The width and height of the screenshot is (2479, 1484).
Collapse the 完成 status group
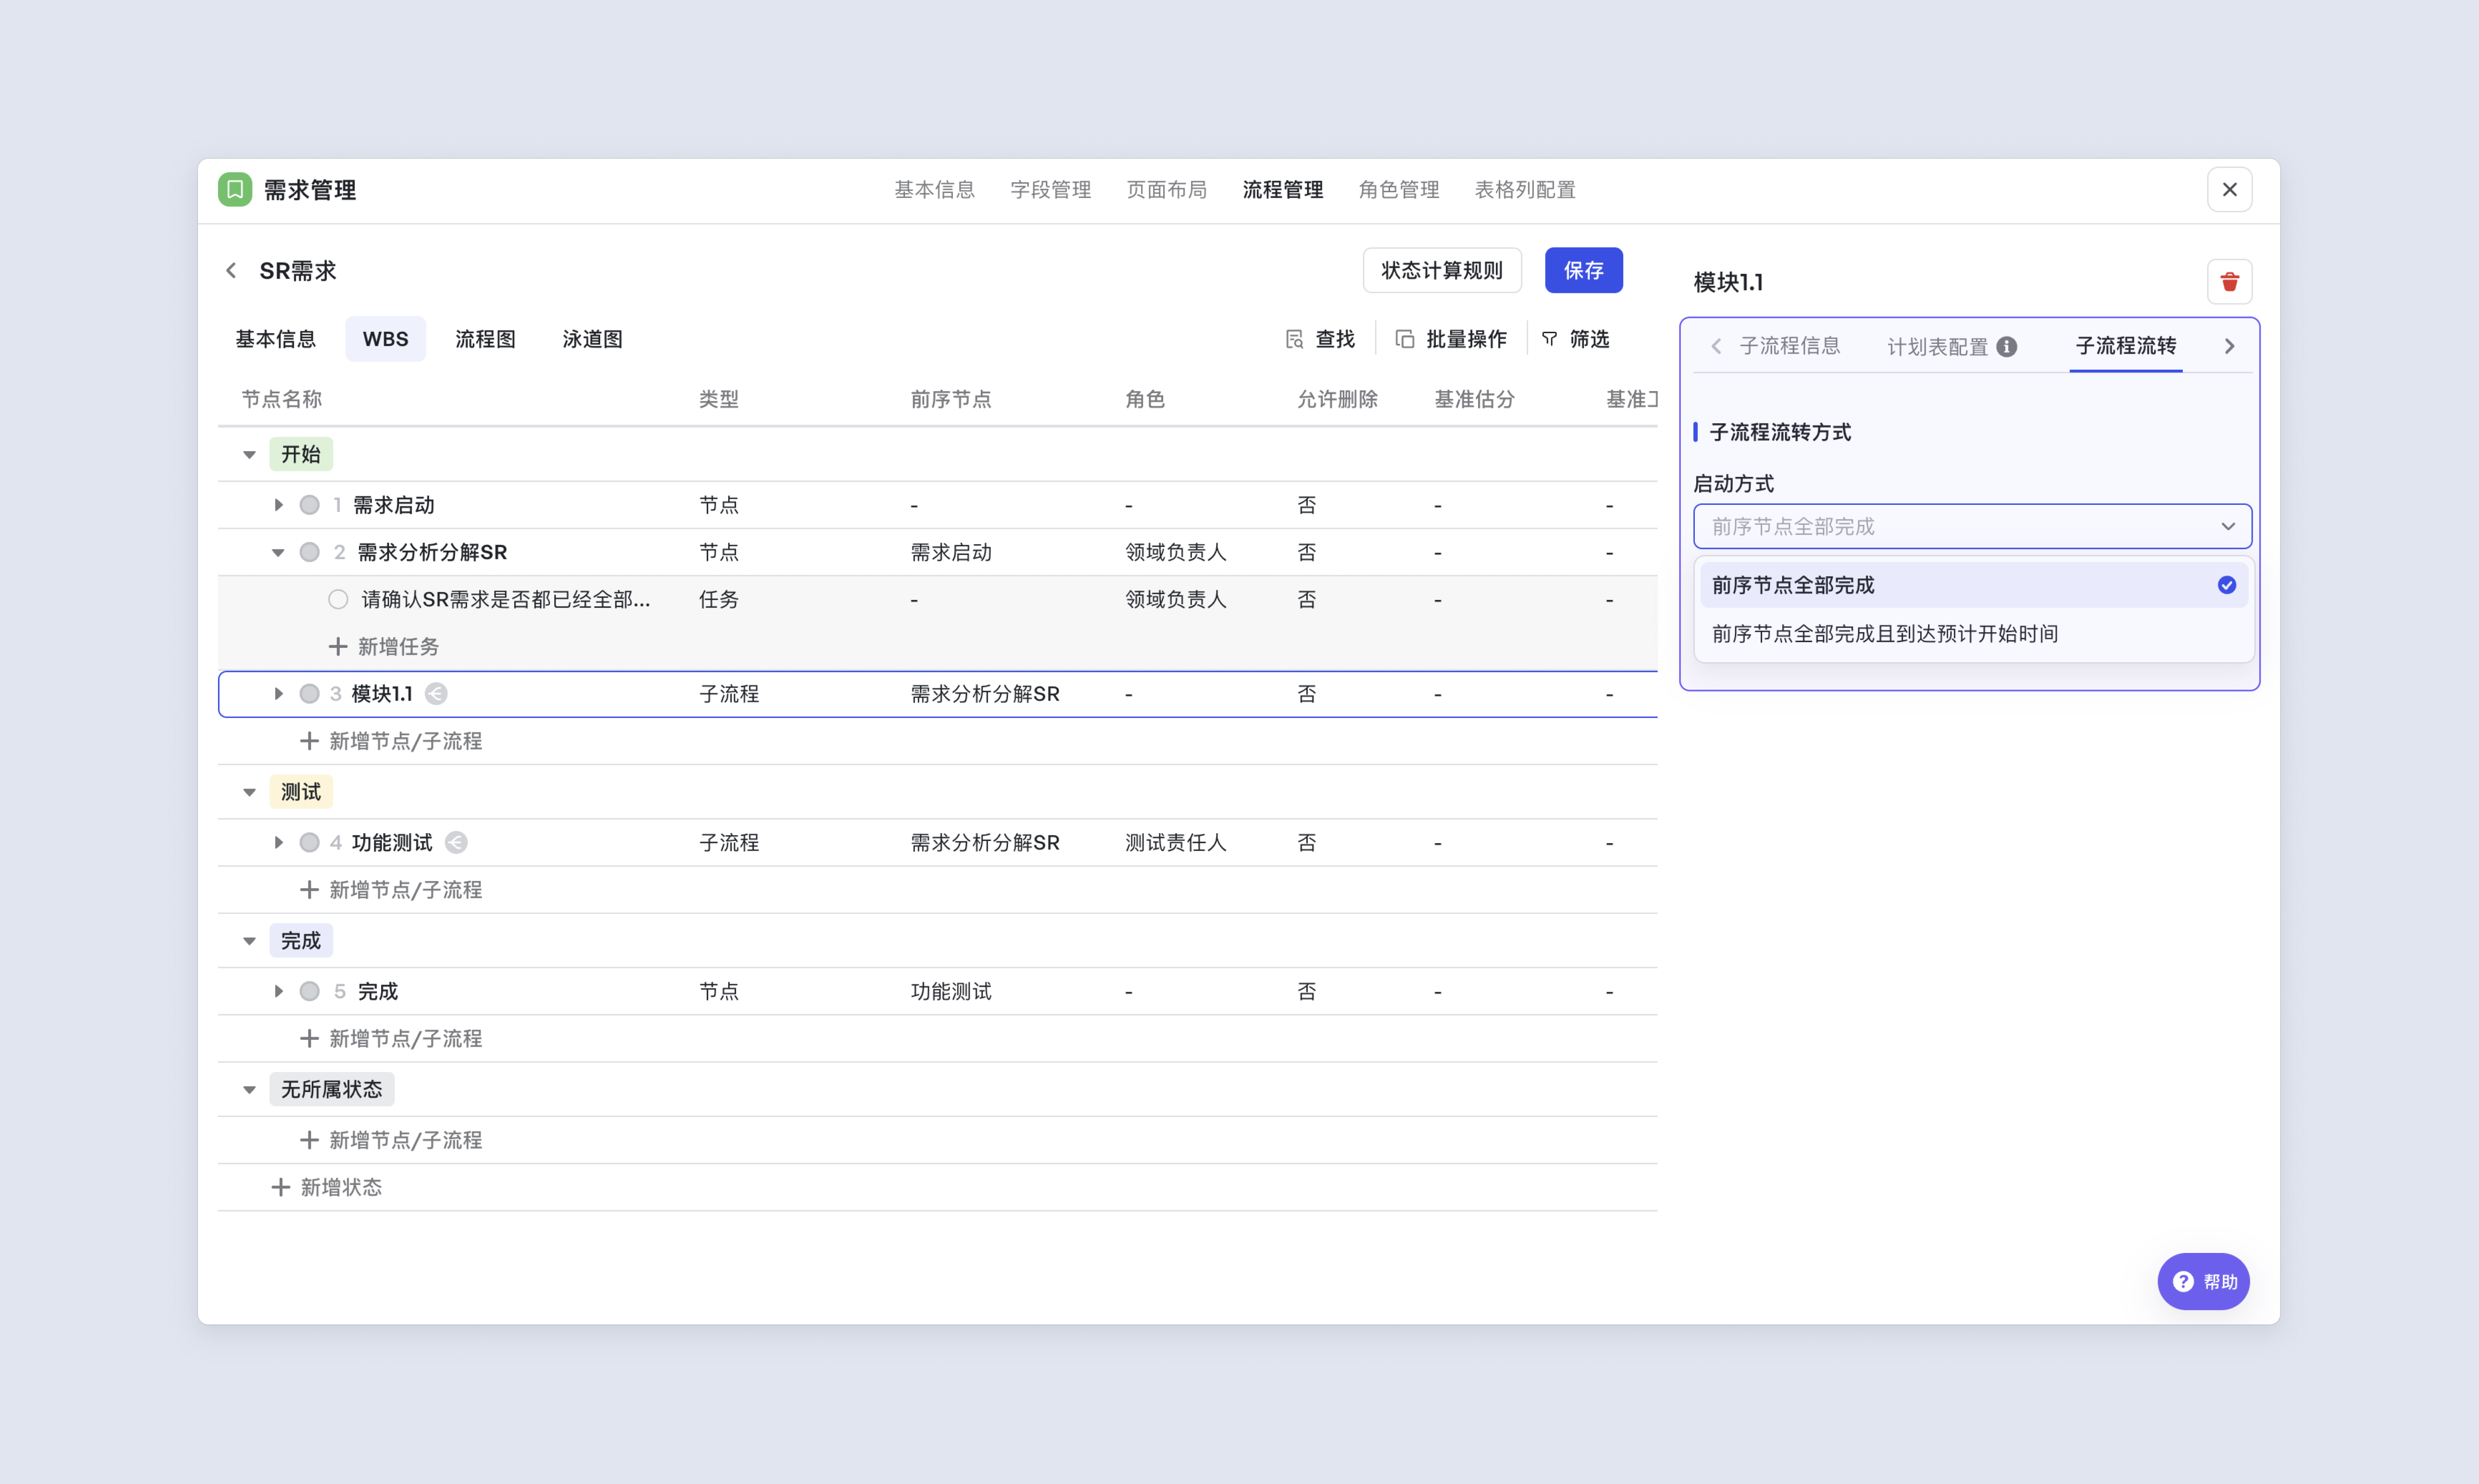click(249, 941)
